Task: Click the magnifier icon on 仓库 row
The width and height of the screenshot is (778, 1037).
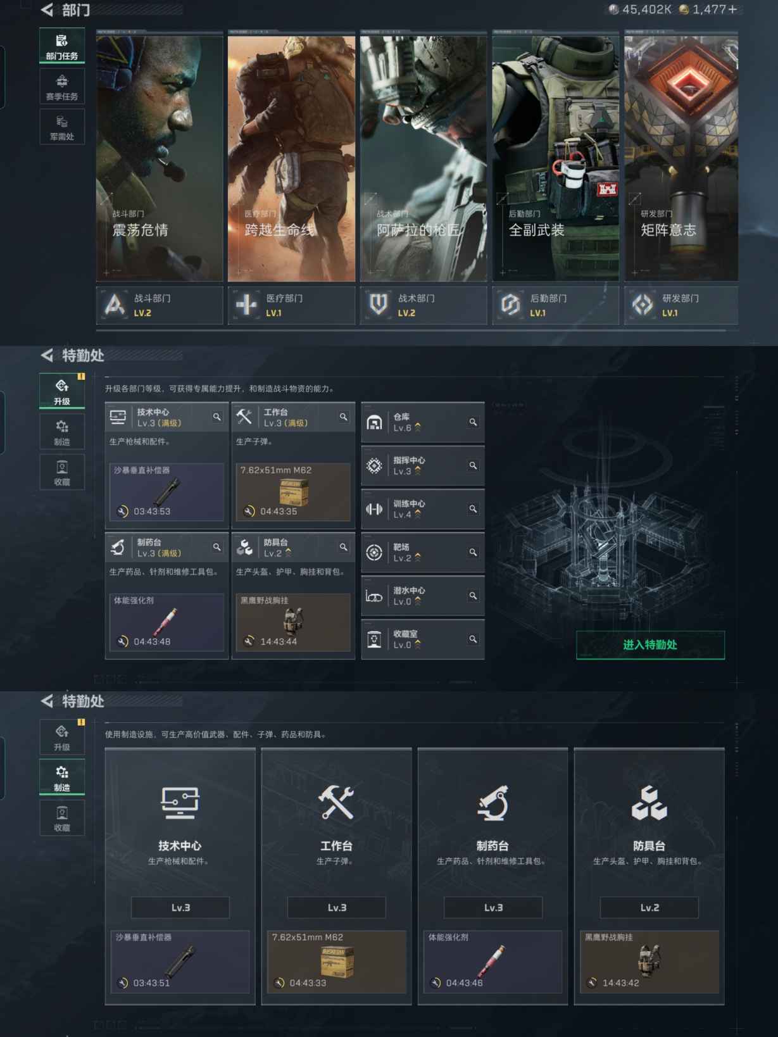Action: click(x=473, y=422)
